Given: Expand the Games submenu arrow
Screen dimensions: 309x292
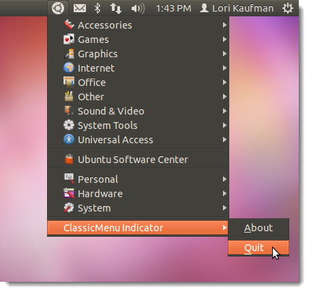Looking at the screenshot, I should coord(224,40).
